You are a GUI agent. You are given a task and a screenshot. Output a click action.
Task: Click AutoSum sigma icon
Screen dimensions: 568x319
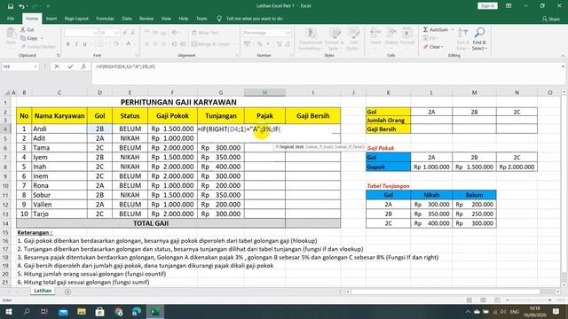click(426, 29)
